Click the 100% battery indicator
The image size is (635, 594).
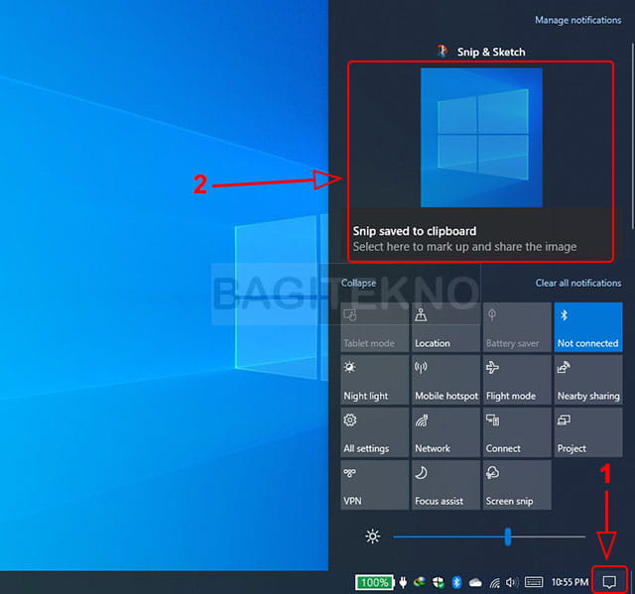pyautogui.click(x=374, y=583)
